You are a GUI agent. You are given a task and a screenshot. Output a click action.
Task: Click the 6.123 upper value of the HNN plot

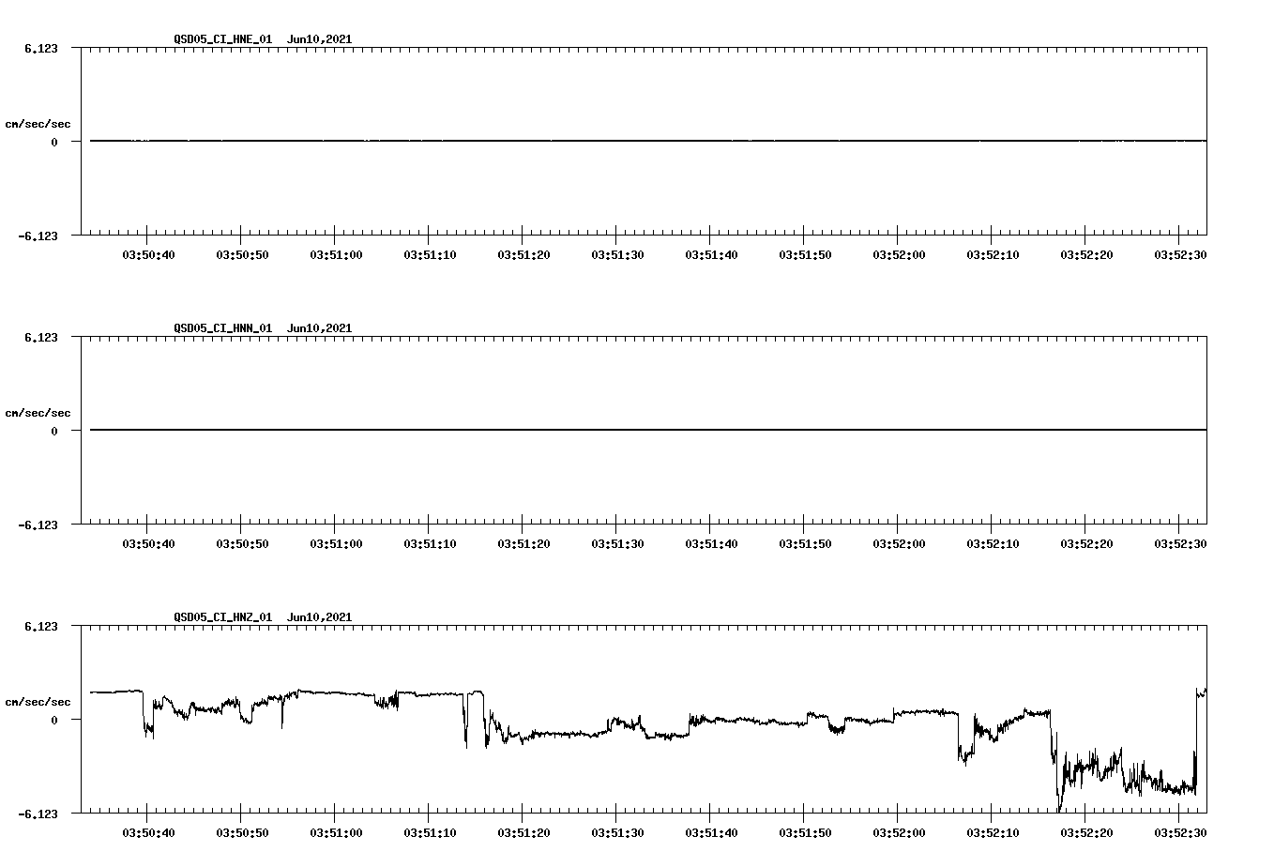pos(41,337)
